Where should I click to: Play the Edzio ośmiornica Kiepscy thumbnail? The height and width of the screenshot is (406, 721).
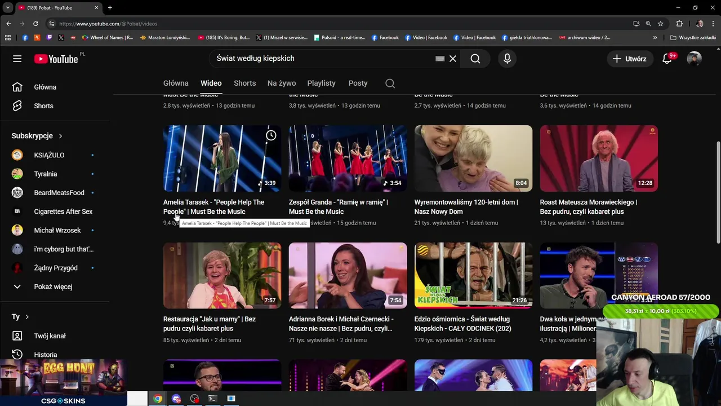(x=473, y=276)
